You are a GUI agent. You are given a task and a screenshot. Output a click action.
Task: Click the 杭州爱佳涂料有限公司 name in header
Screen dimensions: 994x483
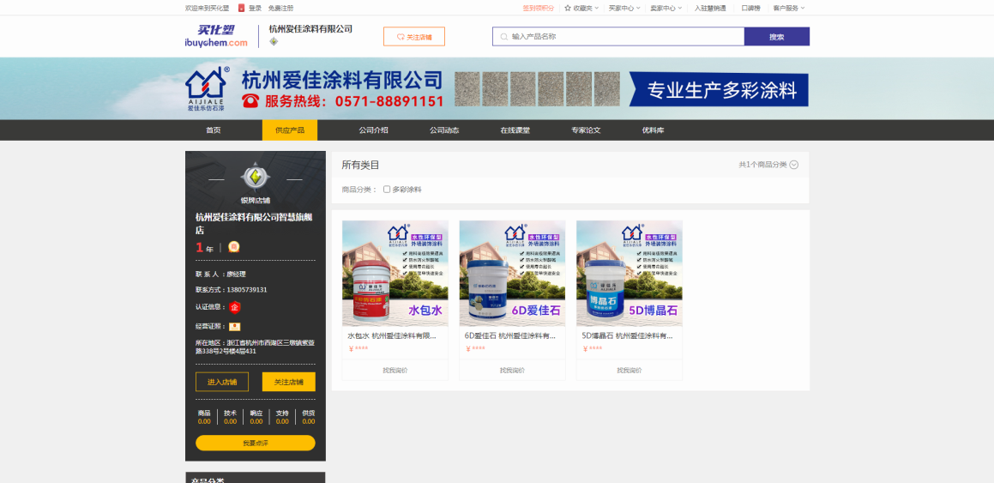[x=310, y=28]
